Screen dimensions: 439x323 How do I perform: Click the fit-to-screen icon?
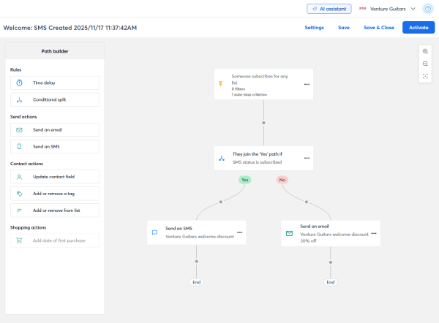pos(425,76)
